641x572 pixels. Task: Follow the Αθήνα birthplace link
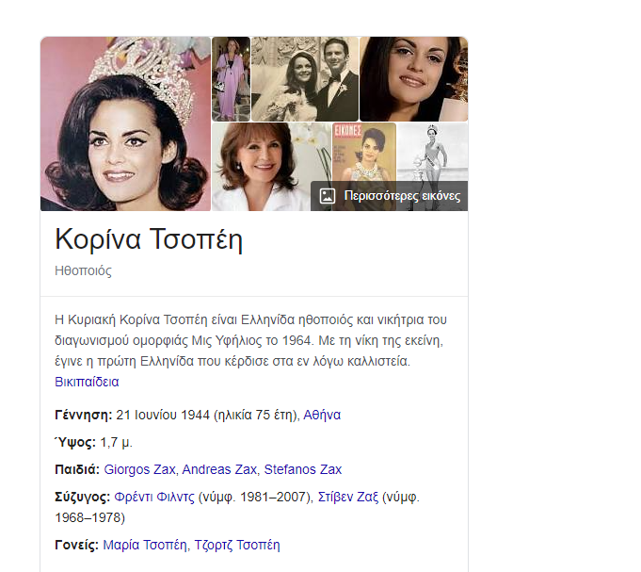[x=322, y=415]
